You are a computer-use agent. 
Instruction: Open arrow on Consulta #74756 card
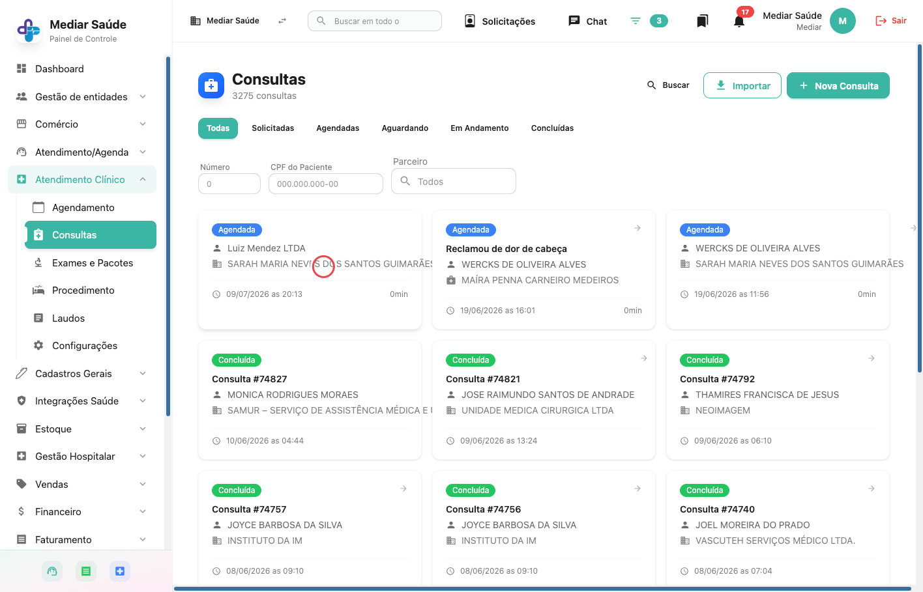pos(637,488)
